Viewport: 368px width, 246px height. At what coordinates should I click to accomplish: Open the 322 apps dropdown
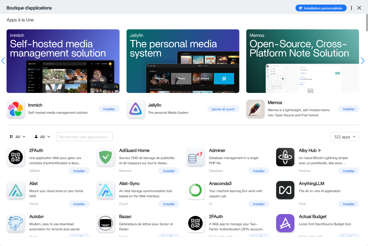point(345,137)
